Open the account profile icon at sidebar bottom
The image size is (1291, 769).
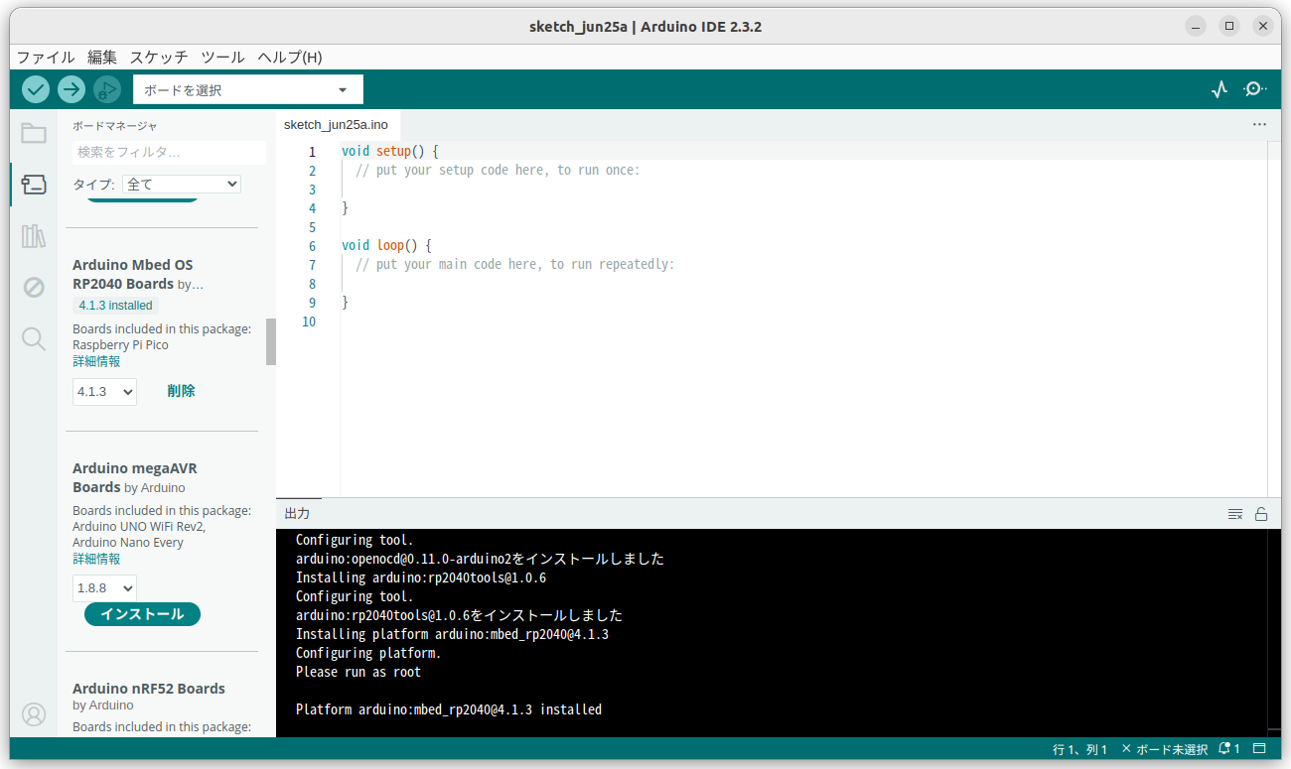pyautogui.click(x=34, y=713)
